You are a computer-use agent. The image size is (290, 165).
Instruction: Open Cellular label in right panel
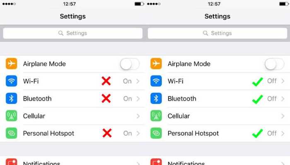click(179, 116)
